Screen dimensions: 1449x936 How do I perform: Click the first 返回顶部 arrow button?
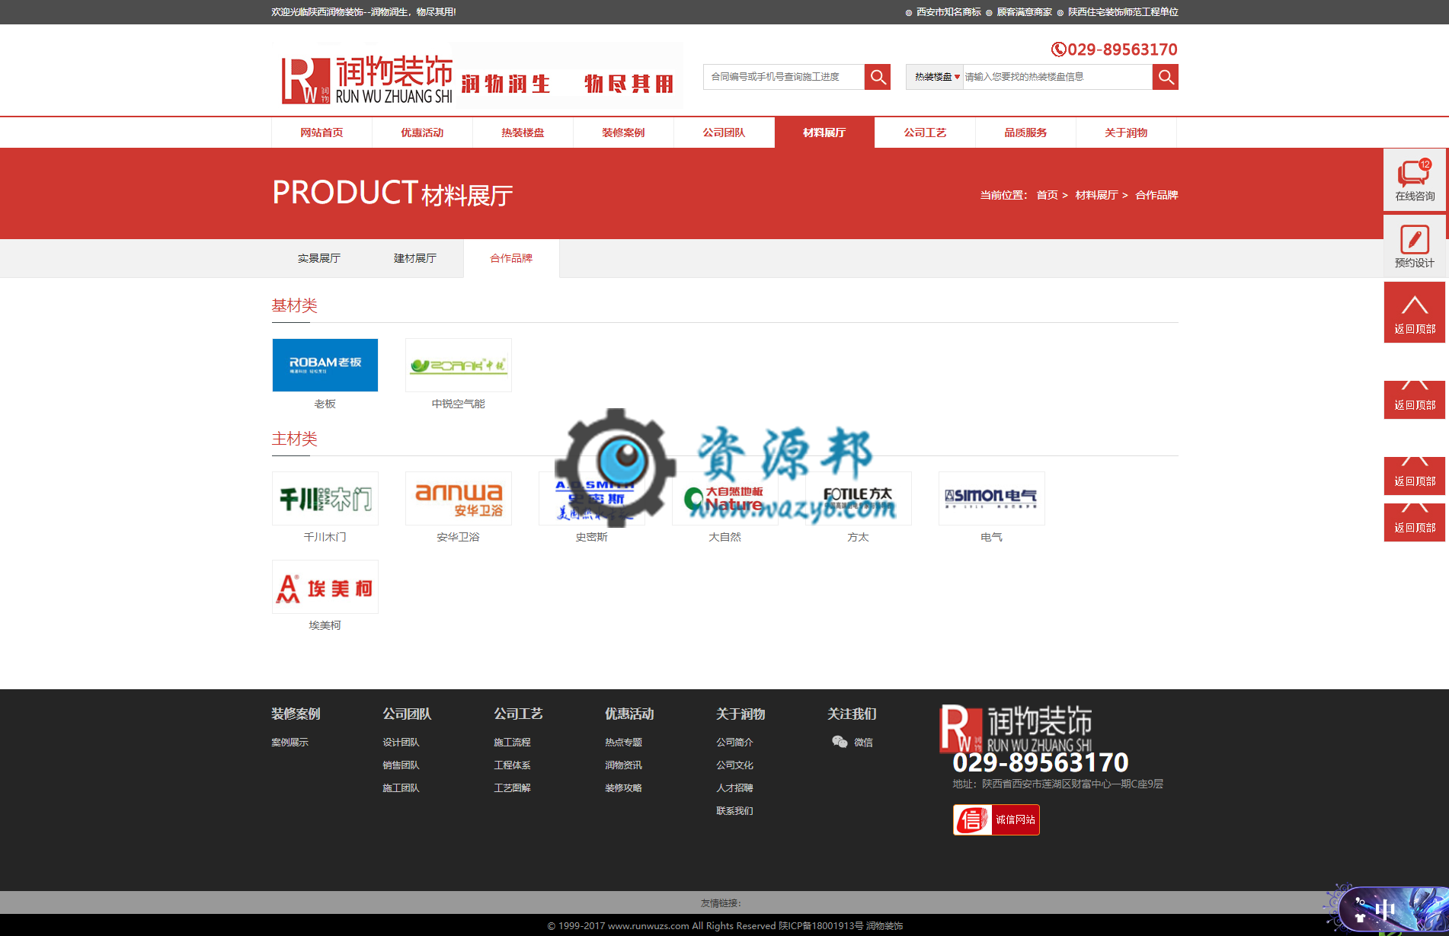pyautogui.click(x=1415, y=312)
